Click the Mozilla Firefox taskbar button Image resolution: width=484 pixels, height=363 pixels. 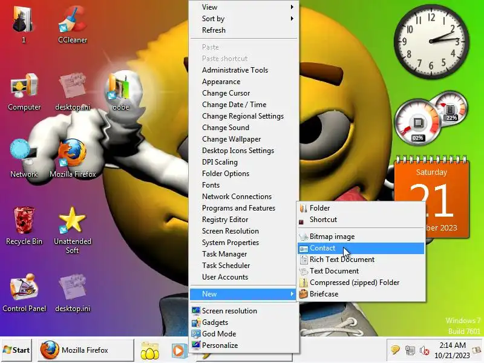86,350
